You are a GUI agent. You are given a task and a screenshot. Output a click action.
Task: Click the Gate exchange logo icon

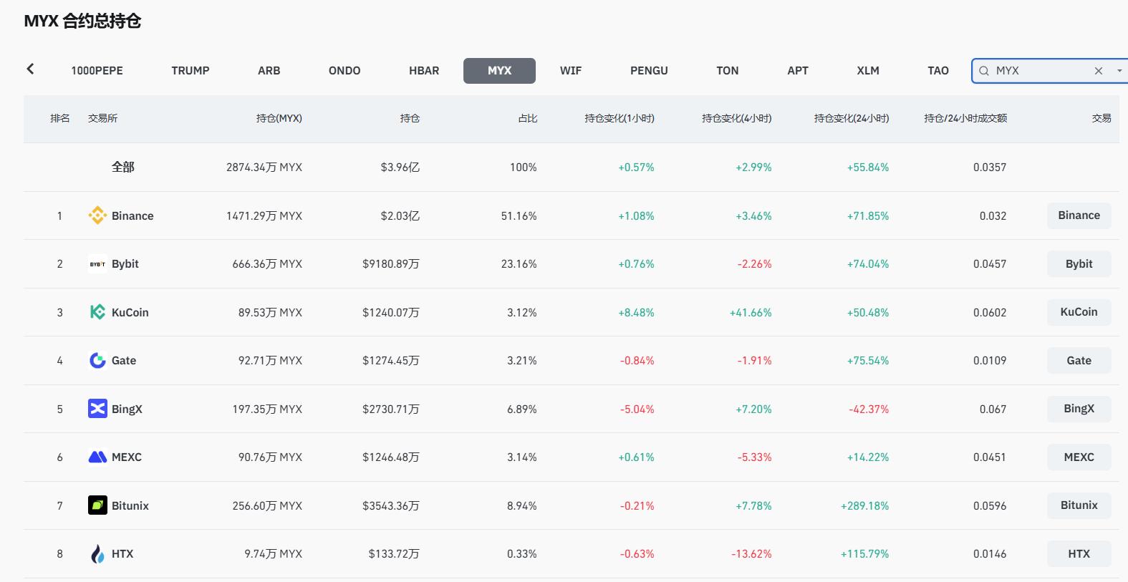pos(97,361)
